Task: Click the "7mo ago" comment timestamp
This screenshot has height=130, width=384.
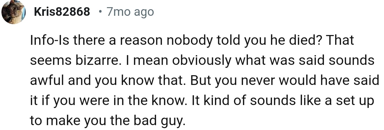Action: [x=130, y=12]
